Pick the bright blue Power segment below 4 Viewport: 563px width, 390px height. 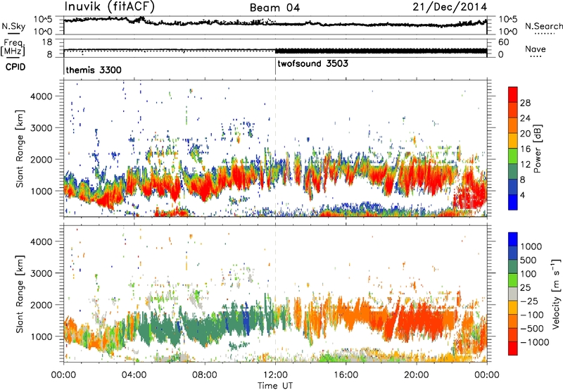coord(513,202)
